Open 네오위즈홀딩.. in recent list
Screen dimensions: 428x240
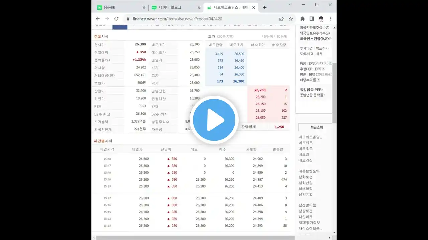tap(310, 137)
